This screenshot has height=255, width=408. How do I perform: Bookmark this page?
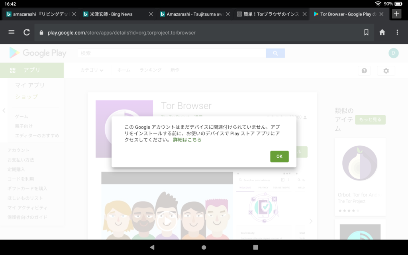[366, 32]
